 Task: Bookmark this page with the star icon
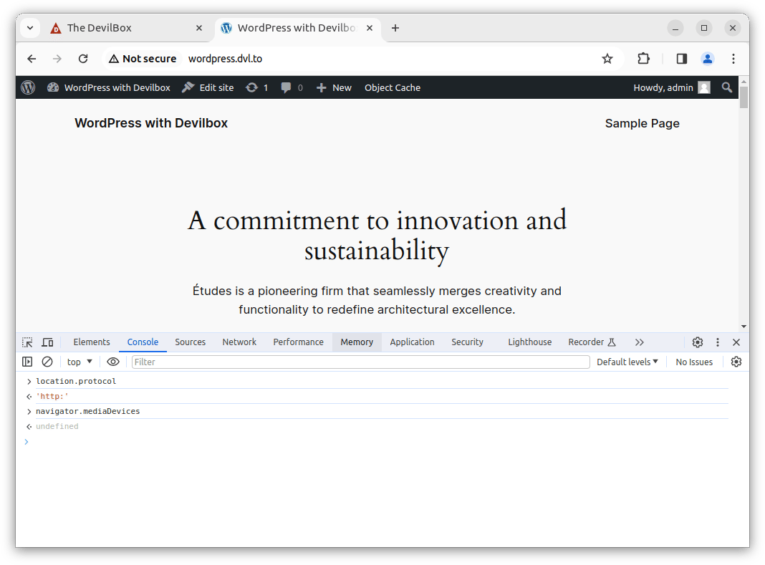coord(607,59)
